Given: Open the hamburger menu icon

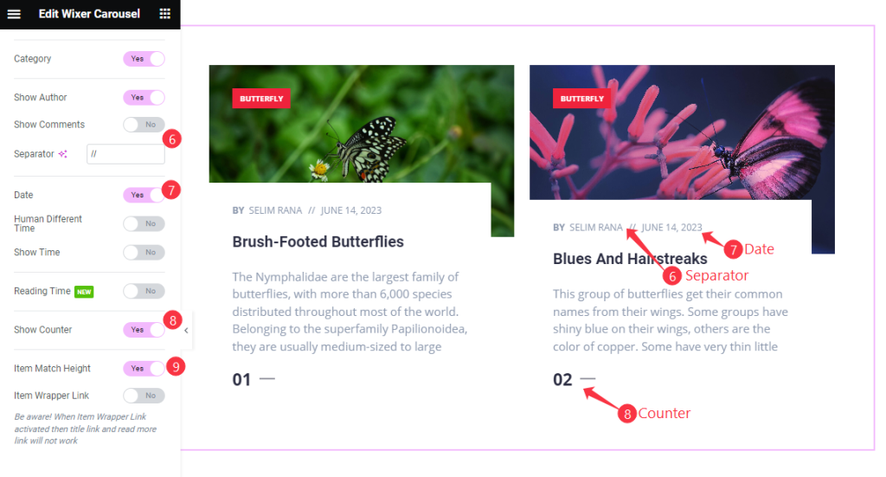Looking at the screenshot, I should [x=14, y=14].
